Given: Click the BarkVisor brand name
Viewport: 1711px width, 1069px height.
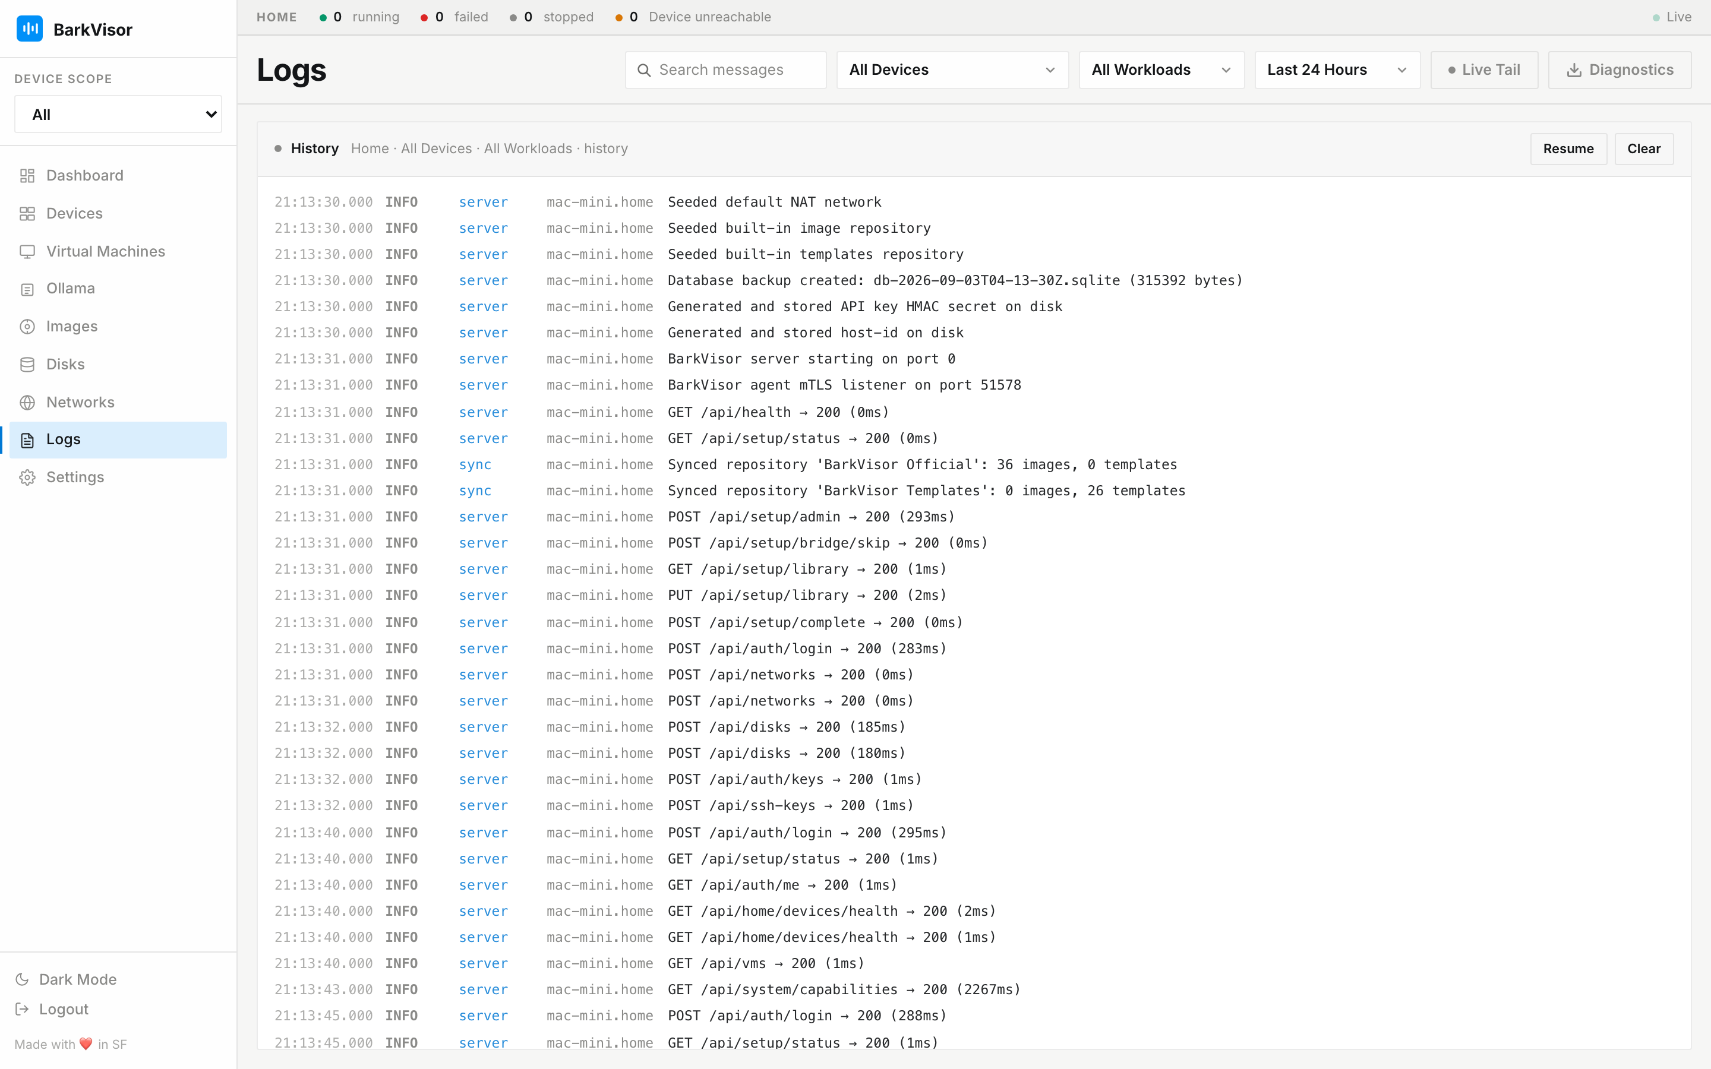Looking at the screenshot, I should point(93,30).
